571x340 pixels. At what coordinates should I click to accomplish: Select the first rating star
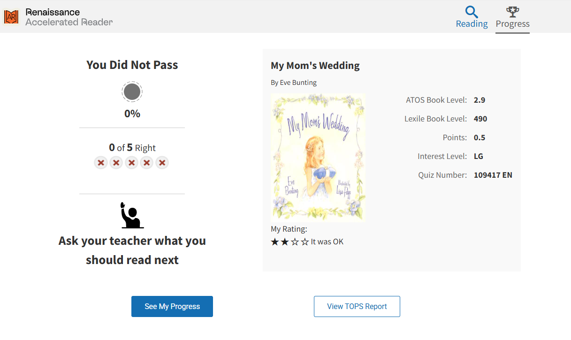275,242
